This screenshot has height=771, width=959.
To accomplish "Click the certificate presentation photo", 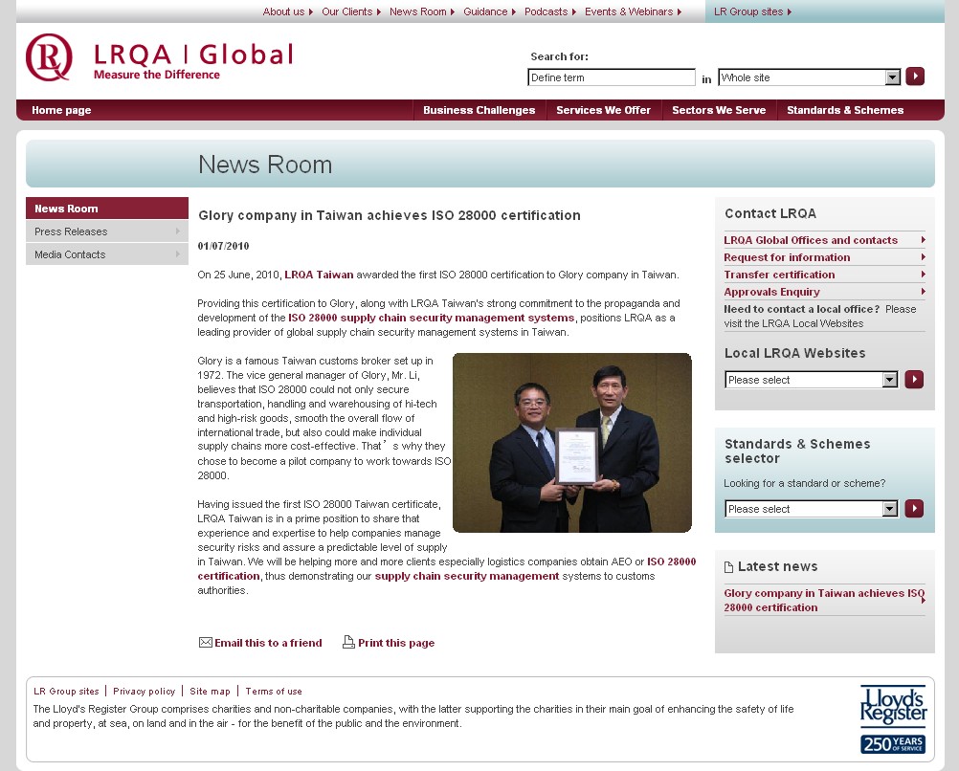I will click(571, 443).
